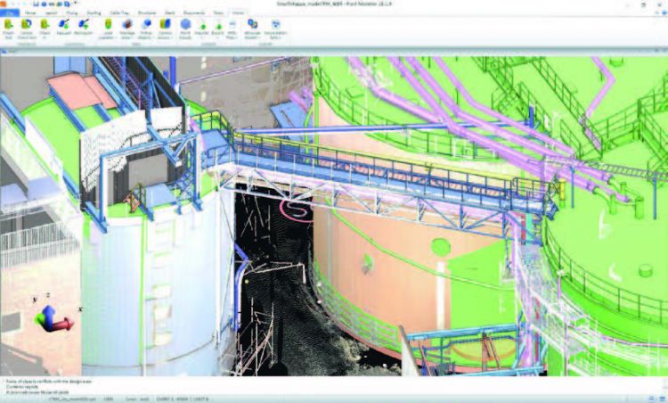668x403 pixels.
Task: Switch to the Home ribbon tab
Action: 30,12
